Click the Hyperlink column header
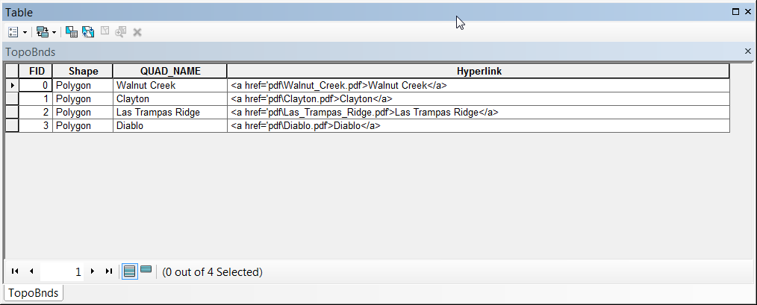Image resolution: width=757 pixels, height=305 pixels. point(479,71)
